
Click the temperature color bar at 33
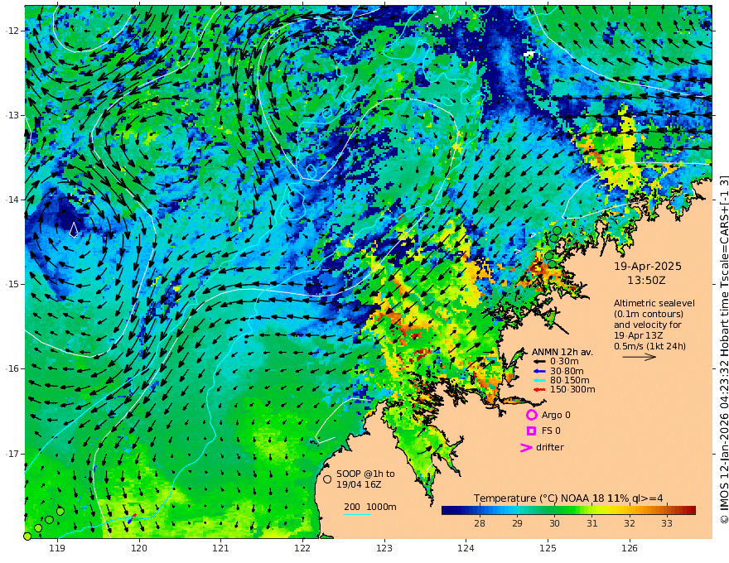click(x=667, y=511)
